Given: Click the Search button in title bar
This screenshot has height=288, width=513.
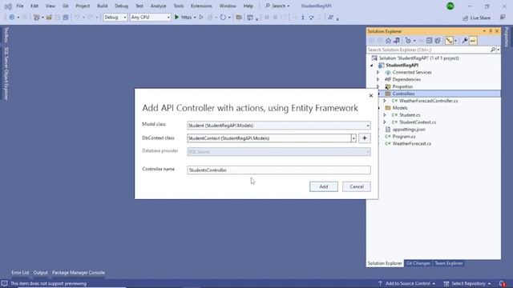Looking at the screenshot, I should [277, 6].
